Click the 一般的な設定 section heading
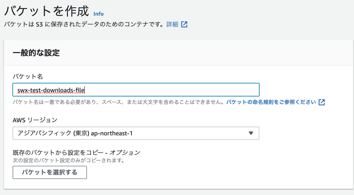 point(36,53)
